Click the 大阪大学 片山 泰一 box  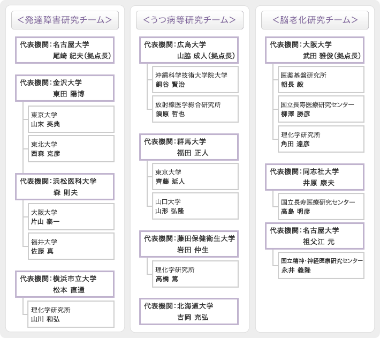[71, 217]
